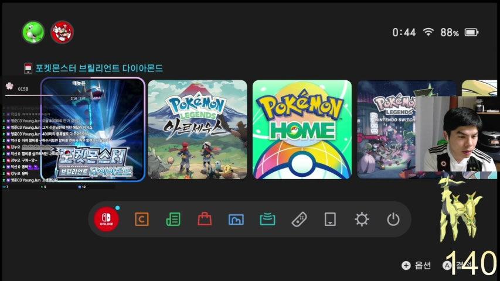The height and width of the screenshot is (281, 500).
Task: Open System Settings gear icon
Action: click(x=362, y=219)
